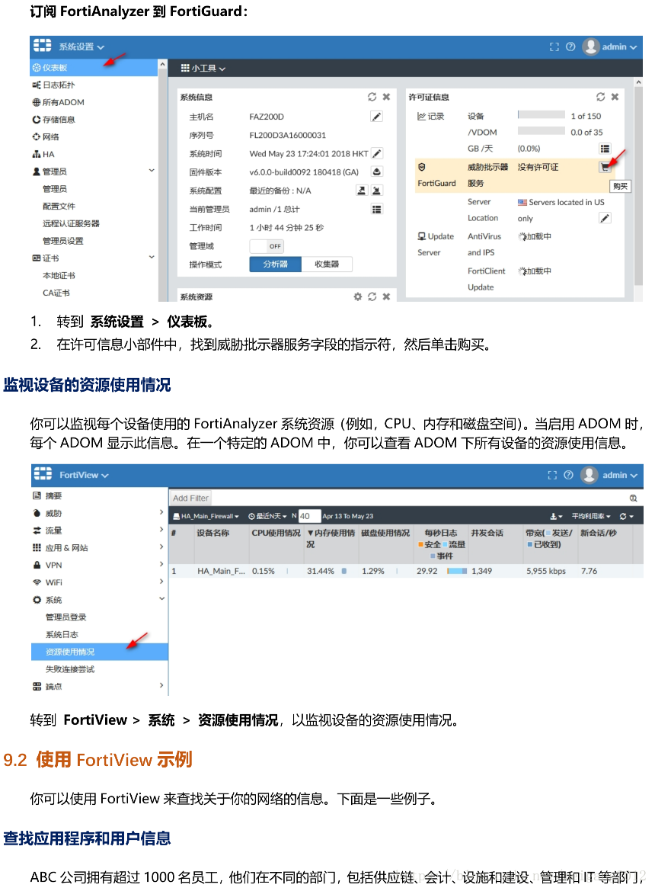
Task: Close the 系统信息 widget
Action: tap(387, 97)
